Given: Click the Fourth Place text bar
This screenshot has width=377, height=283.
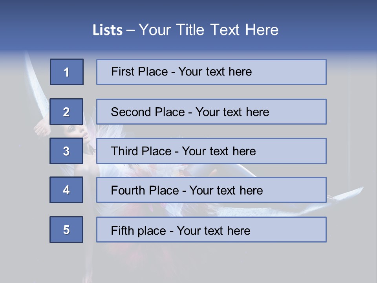Looking at the screenshot, I should 211,190.
